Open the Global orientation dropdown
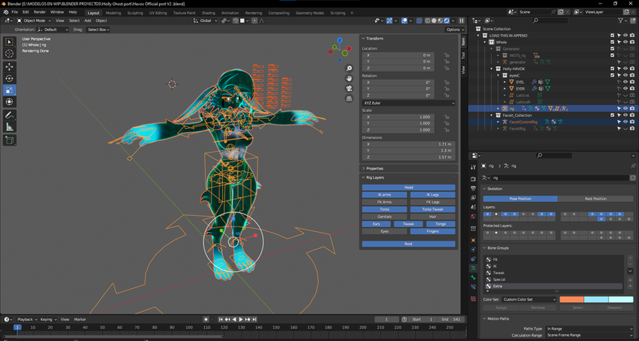639x341 pixels. [205, 21]
